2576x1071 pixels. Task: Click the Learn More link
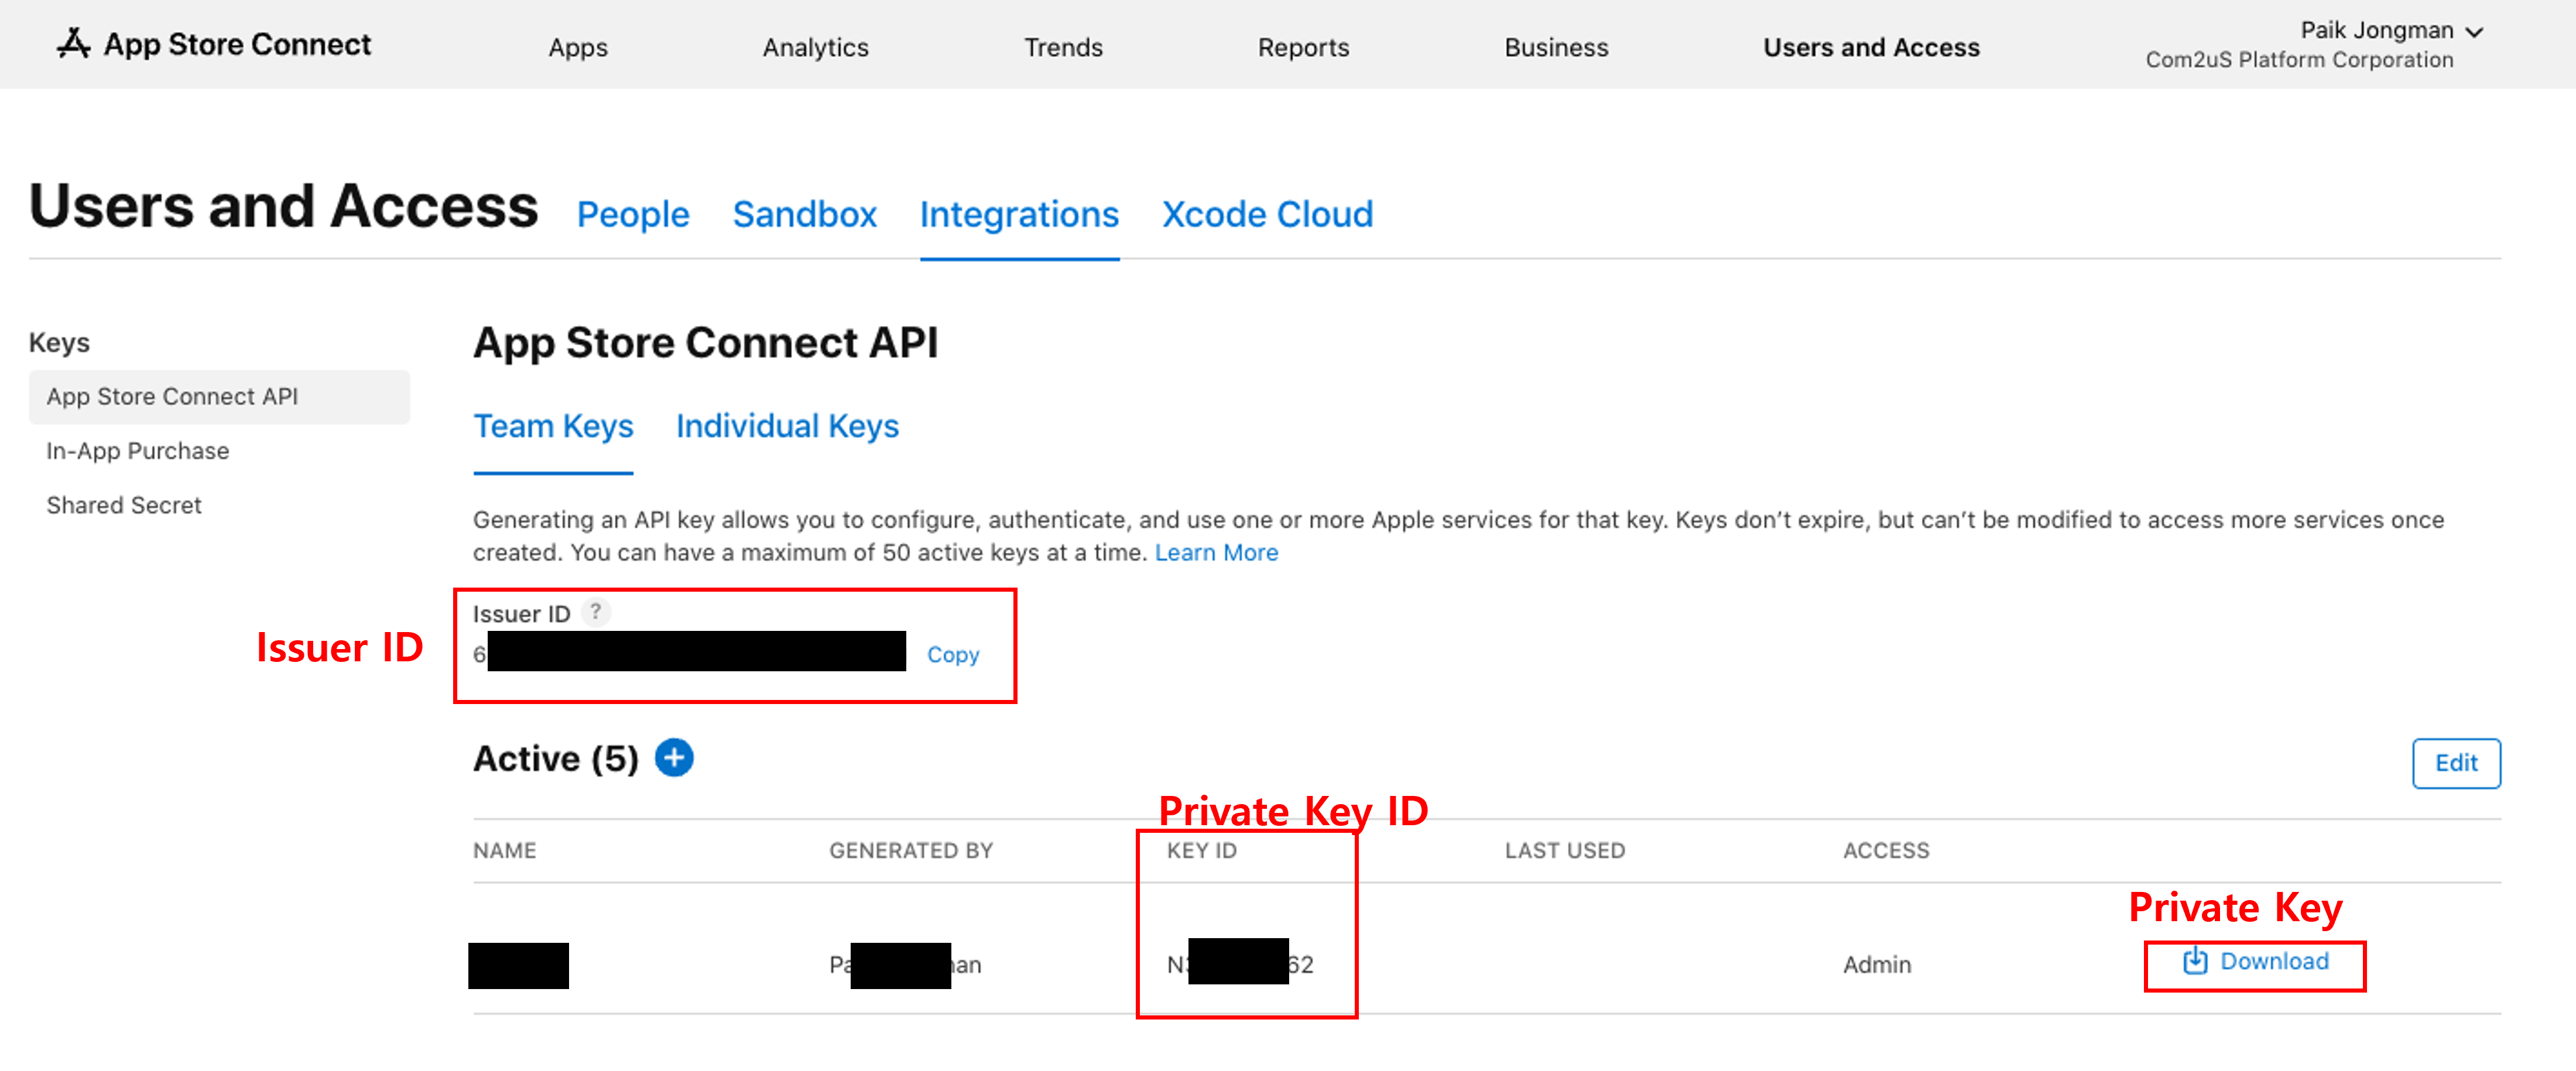(1216, 553)
